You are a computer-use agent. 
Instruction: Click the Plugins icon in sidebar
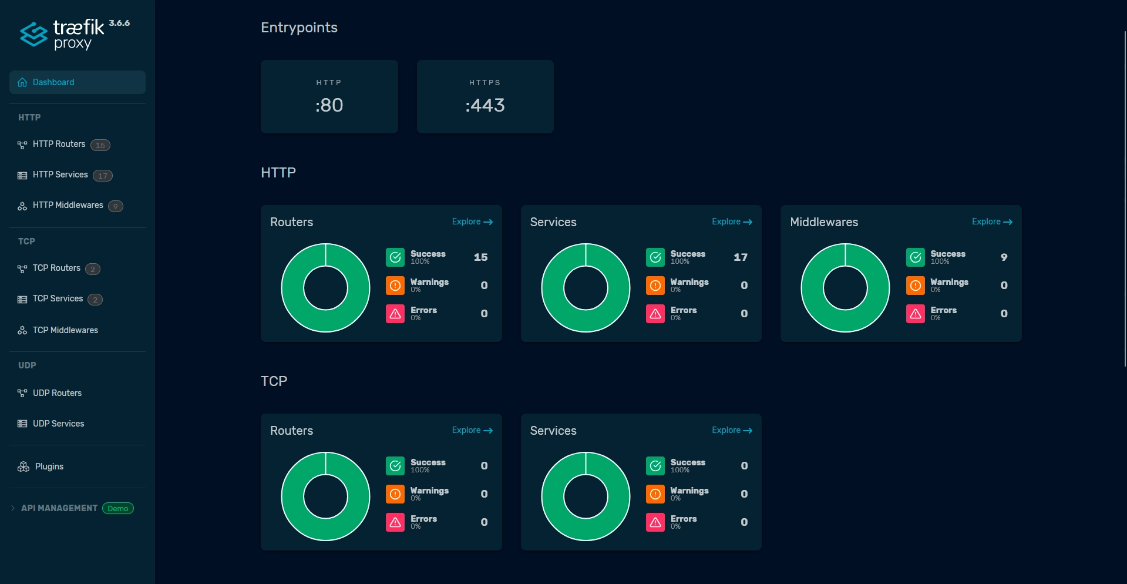click(23, 466)
